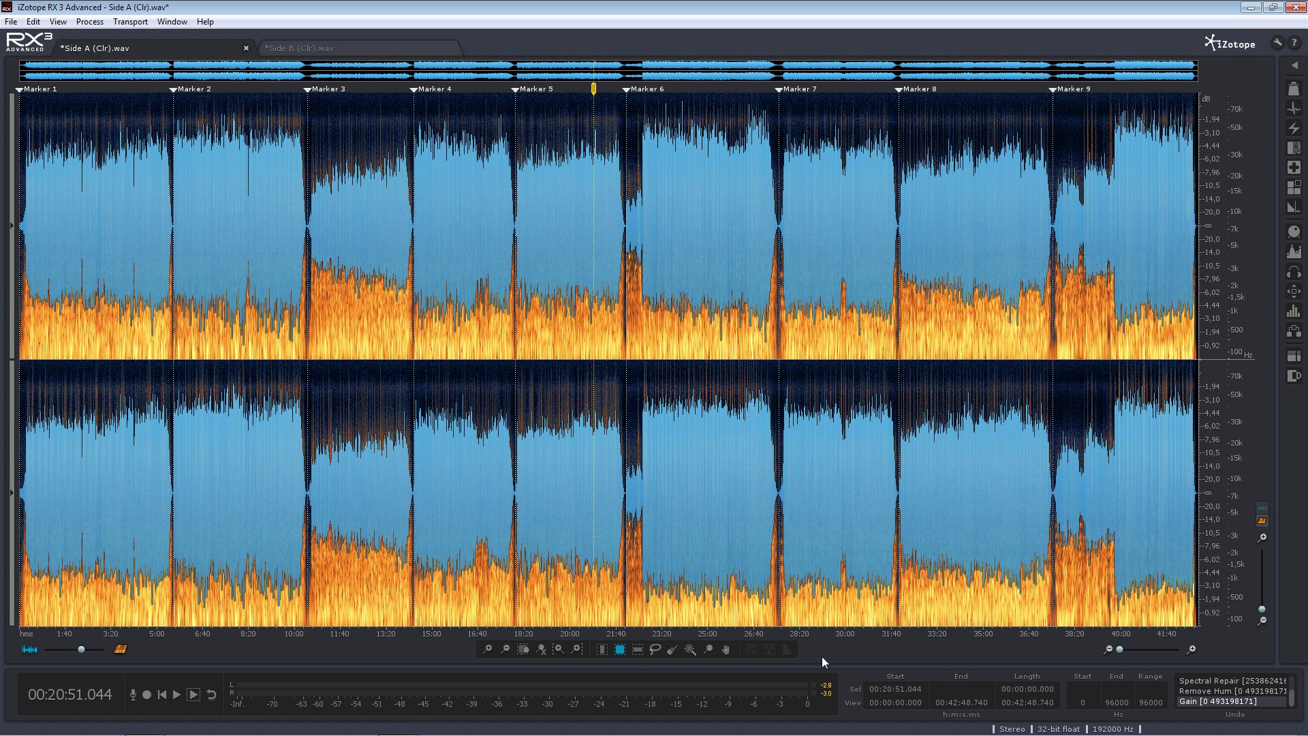Expand the Marker 6 dropdown triangle

[626, 90]
